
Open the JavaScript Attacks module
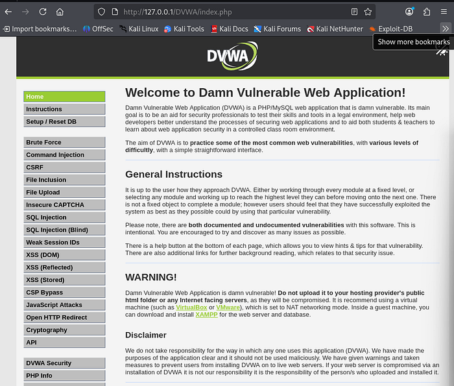(x=64, y=305)
